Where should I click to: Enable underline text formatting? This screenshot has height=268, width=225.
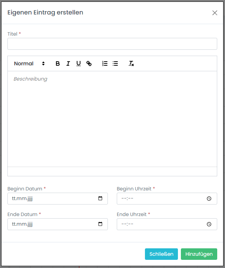[79, 63]
